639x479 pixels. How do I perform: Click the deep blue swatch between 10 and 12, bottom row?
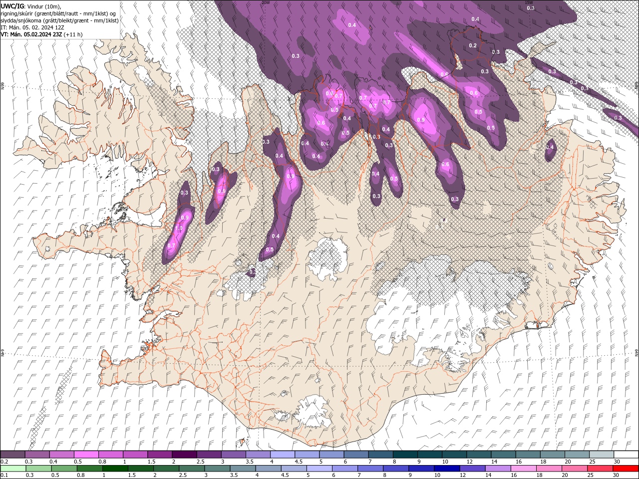(x=447, y=468)
